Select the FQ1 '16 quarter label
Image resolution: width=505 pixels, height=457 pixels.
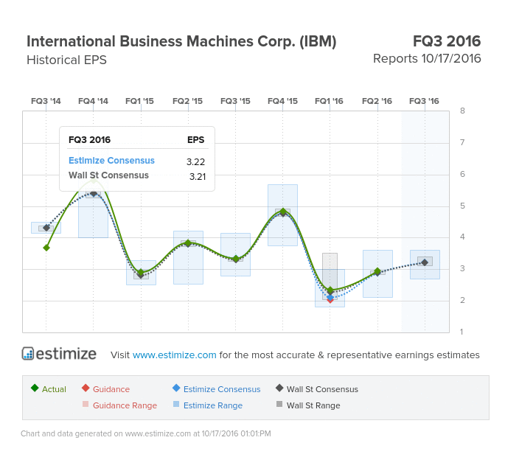click(329, 101)
